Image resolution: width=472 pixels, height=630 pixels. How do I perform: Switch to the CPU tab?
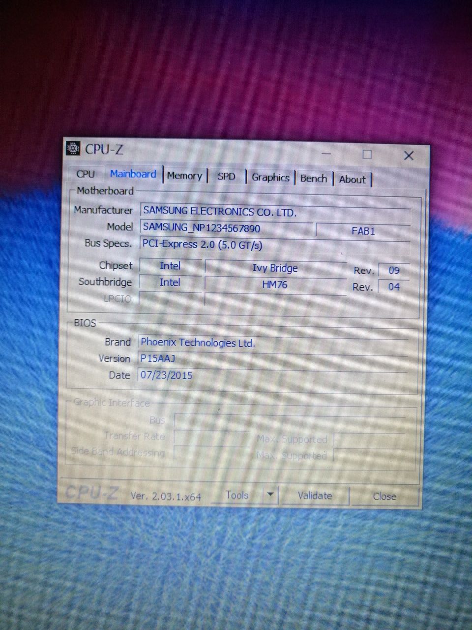point(86,174)
